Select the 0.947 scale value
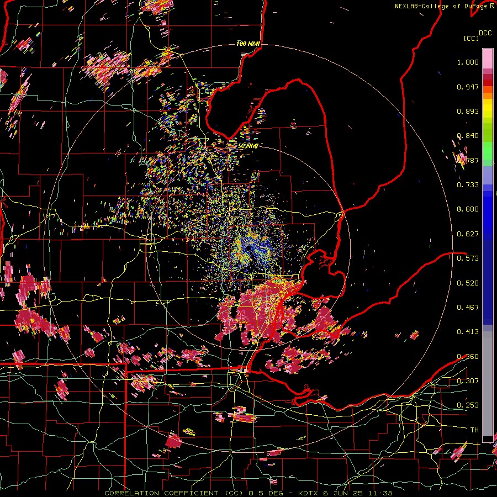 (468, 87)
